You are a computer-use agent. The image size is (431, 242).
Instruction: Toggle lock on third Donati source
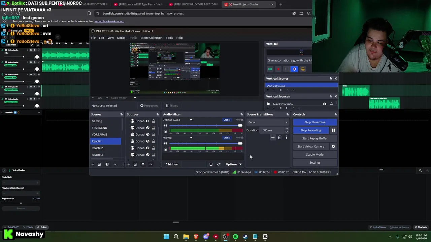[154, 134]
